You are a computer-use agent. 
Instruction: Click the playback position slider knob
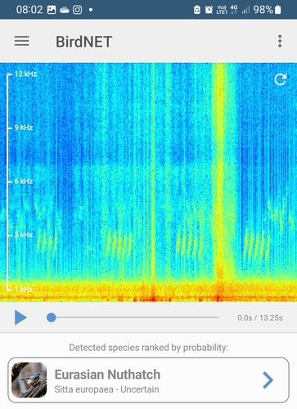click(52, 317)
